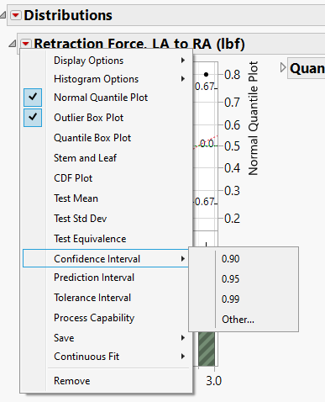This screenshot has height=402, width=325.
Task: Click the Retraction Force red triangle menu icon
Action: [x=26, y=44]
